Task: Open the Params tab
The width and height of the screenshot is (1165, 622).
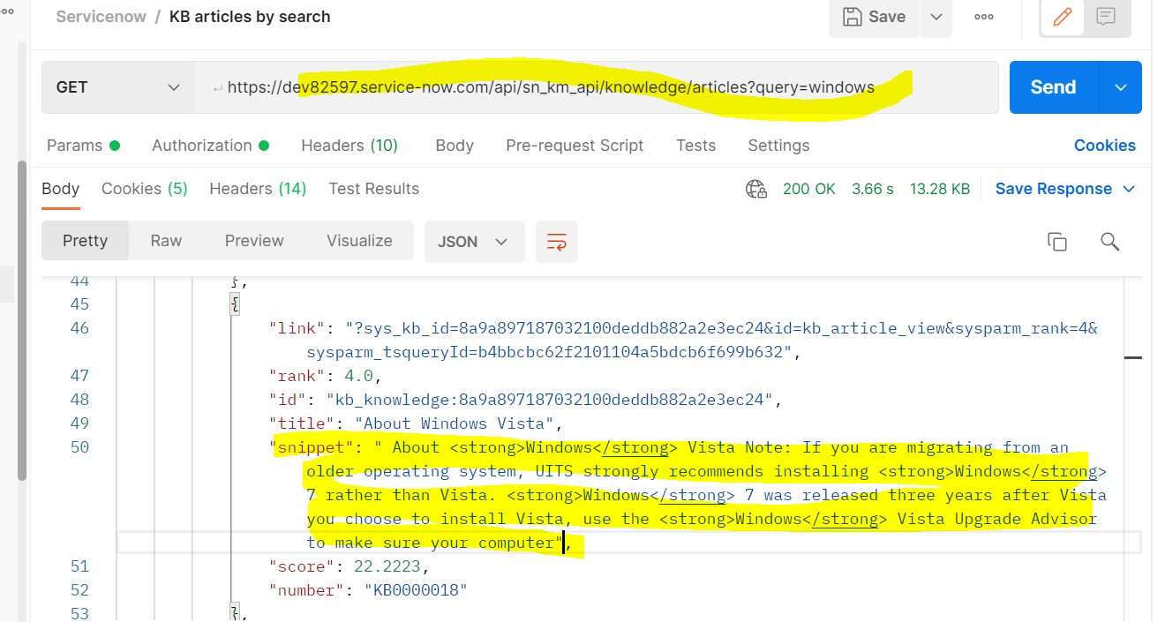Action: click(83, 146)
